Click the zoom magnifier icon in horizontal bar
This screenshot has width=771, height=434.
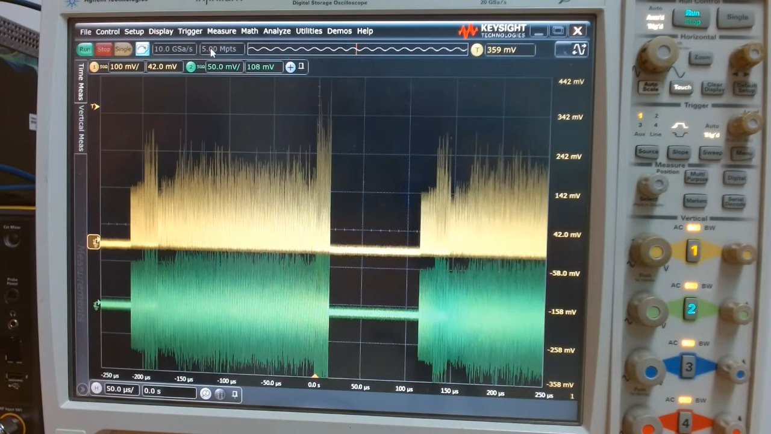point(205,394)
